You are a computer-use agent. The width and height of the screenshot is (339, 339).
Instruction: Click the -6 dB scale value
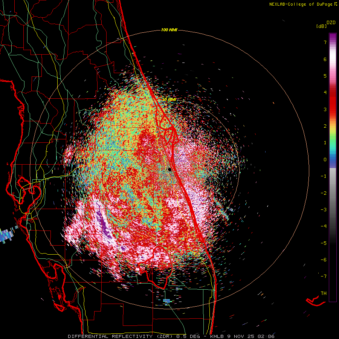(x=324, y=260)
